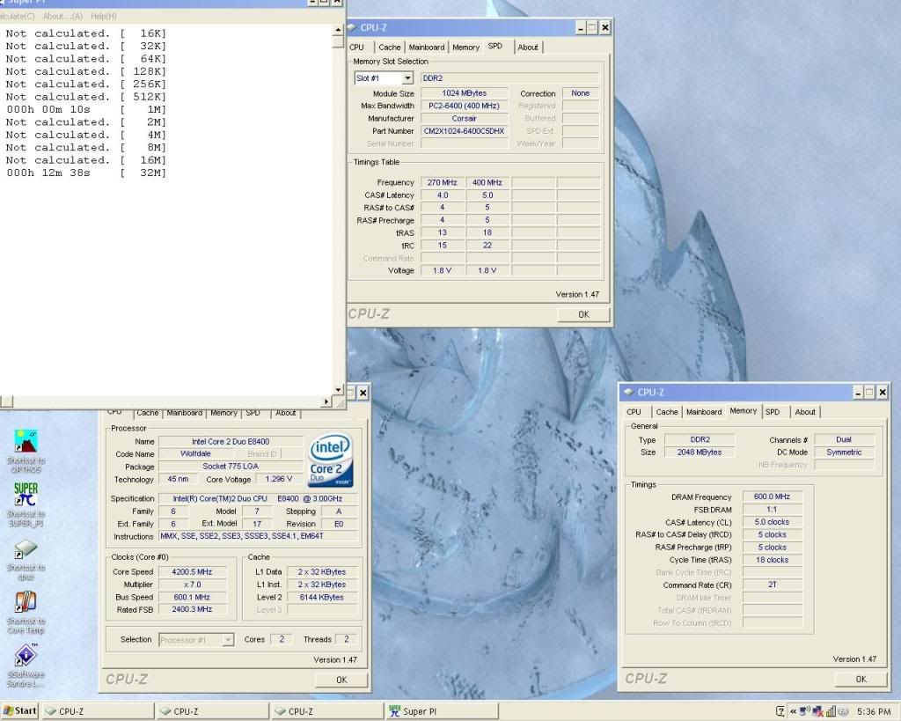Open the cpuz desktop shortcut icon
Screen dimensions: 901x721
(x=26, y=549)
